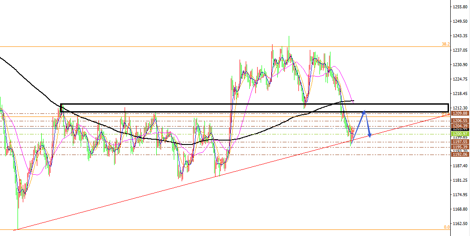Select the brown 1197.55 level tag

[x=460, y=142]
